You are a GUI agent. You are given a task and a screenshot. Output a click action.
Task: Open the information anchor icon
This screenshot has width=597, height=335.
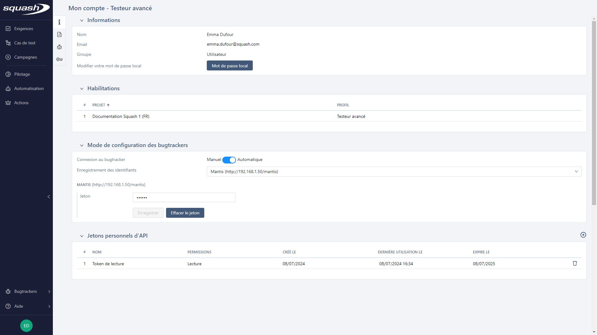[x=59, y=22]
